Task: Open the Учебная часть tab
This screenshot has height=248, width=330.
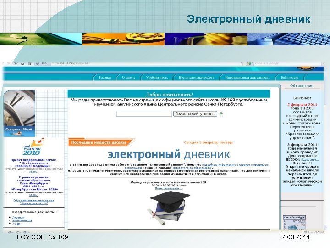Action: [157, 78]
